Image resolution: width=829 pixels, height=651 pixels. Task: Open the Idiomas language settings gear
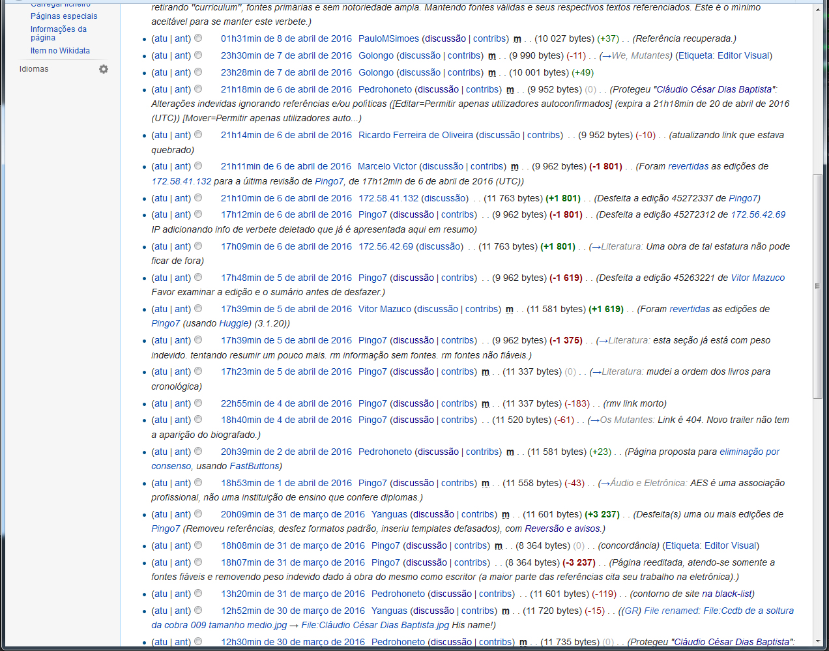(x=103, y=69)
